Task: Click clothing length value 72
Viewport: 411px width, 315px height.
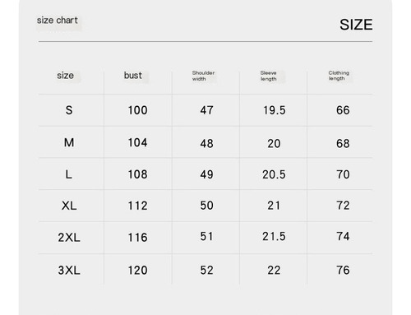Action: pos(343,206)
